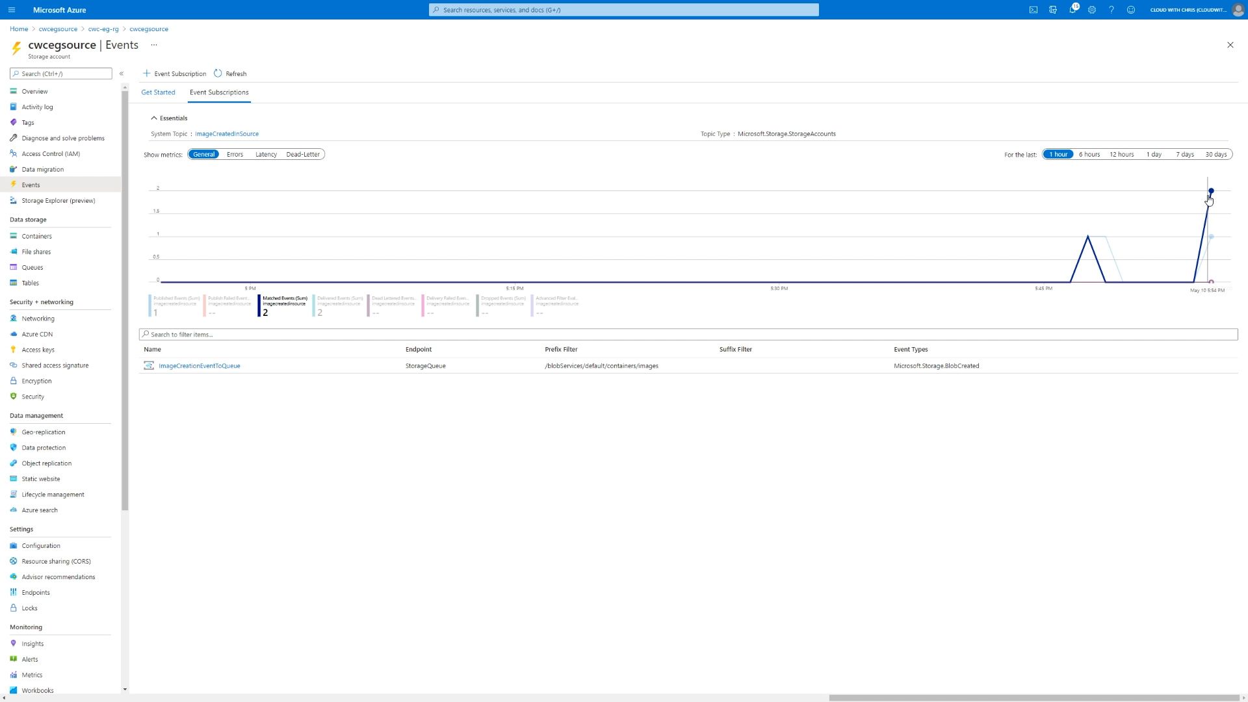
Task: Expand the Essentials section chevron
Action: tap(153, 118)
